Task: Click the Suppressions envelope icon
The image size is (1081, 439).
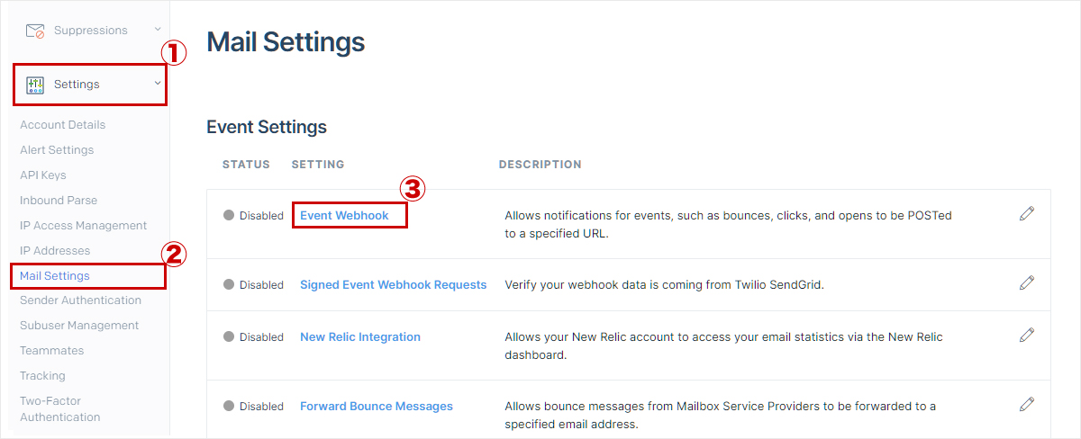Action: [35, 31]
